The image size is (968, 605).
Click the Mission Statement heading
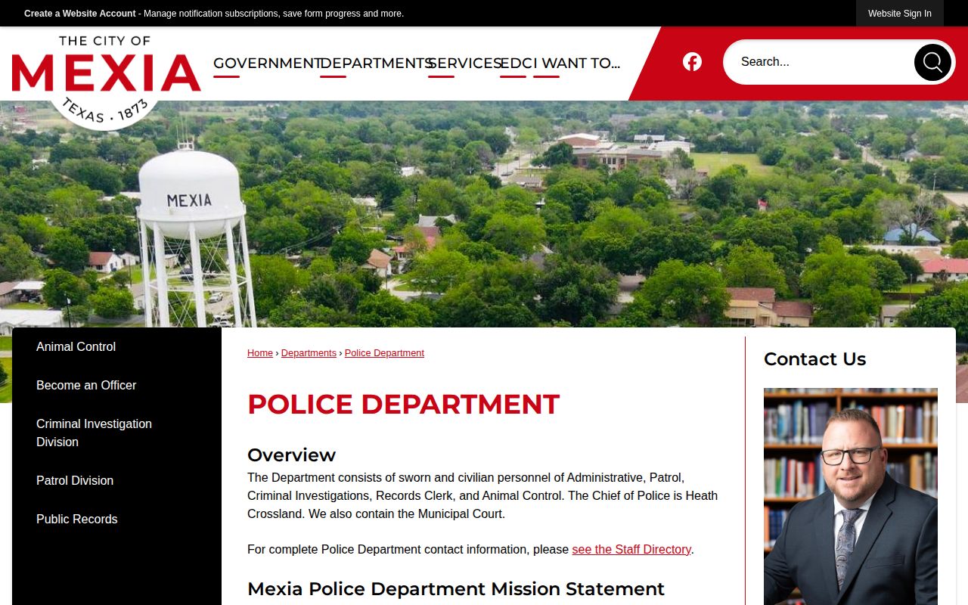(x=456, y=589)
